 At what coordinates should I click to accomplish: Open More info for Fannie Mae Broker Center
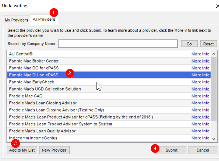[x=200, y=61]
